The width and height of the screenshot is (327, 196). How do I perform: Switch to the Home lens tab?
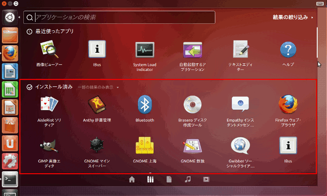tap(132, 179)
